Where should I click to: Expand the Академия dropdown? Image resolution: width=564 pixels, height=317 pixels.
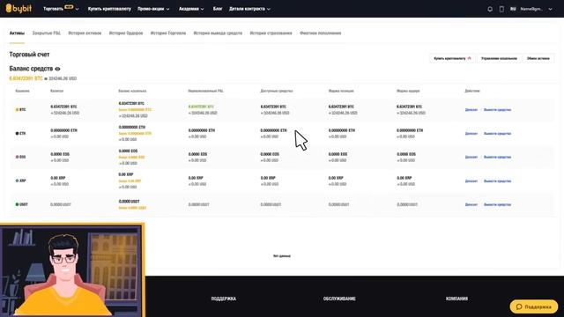191,9
